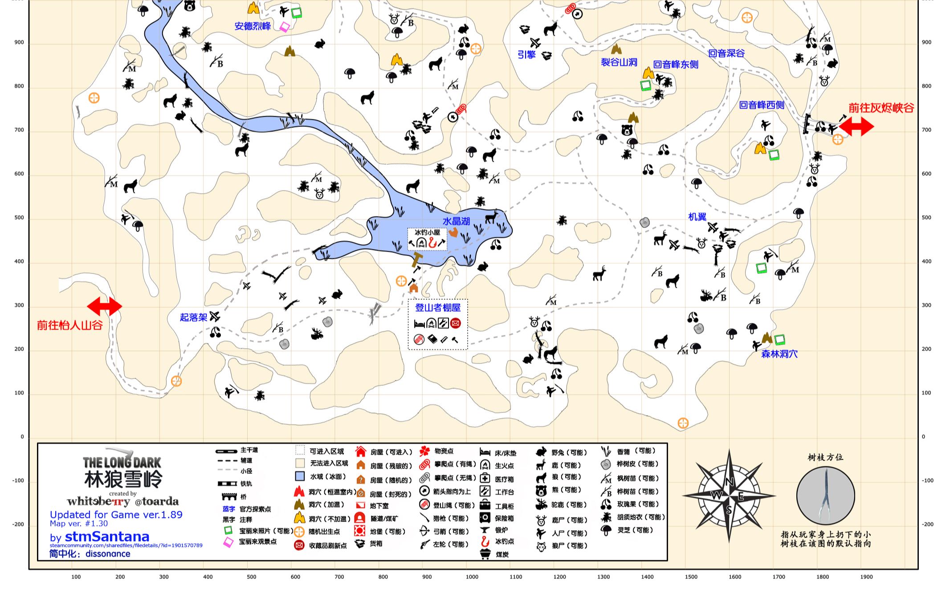946x591 pixels.
Task: Click the 机翼 label
Action: (697, 217)
